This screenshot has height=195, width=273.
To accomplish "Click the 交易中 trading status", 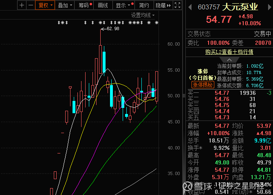I will tap(262, 34).
